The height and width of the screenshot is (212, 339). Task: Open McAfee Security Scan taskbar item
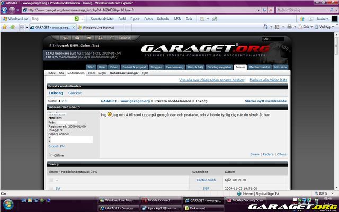(x=245, y=200)
